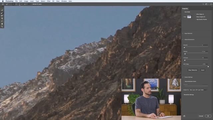Click the Feather slider handle
This screenshot has width=213, height=120.
pos(185,54)
